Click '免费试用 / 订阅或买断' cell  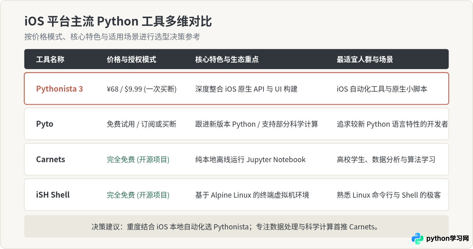point(142,124)
